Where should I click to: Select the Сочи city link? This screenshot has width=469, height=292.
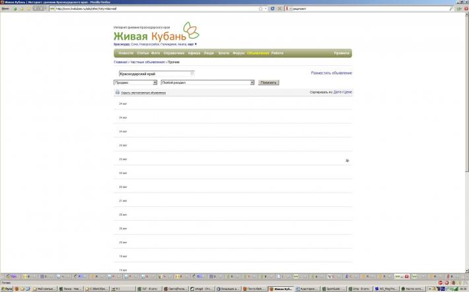click(x=134, y=44)
